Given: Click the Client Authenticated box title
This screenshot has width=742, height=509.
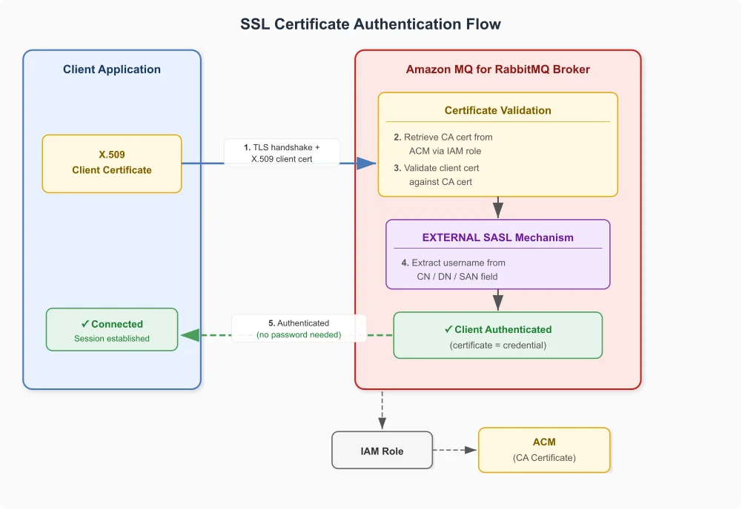Looking at the screenshot, I should tap(498, 329).
